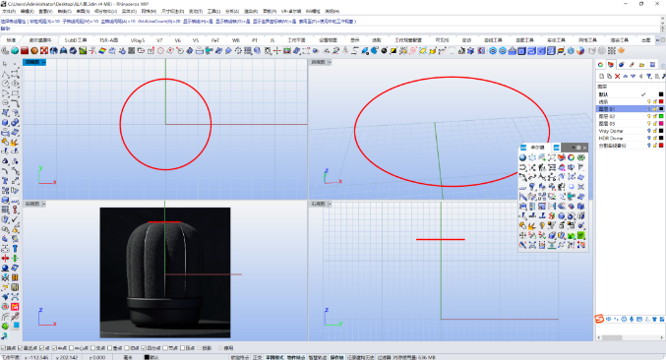Screen dimensions: 666x360
Task: Toggle the 中点 osnap checkbox
Action: 54,348
